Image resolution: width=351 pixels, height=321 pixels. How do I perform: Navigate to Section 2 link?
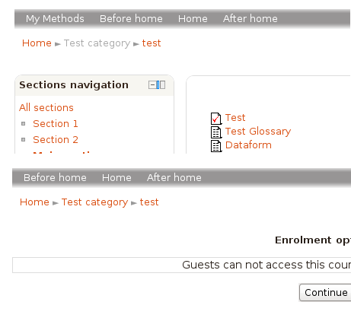point(56,140)
